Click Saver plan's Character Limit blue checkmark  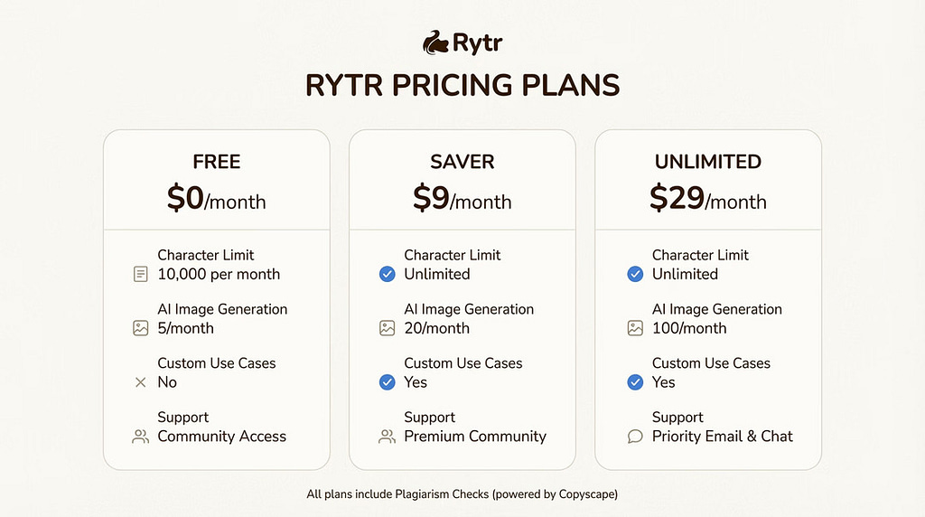(387, 274)
